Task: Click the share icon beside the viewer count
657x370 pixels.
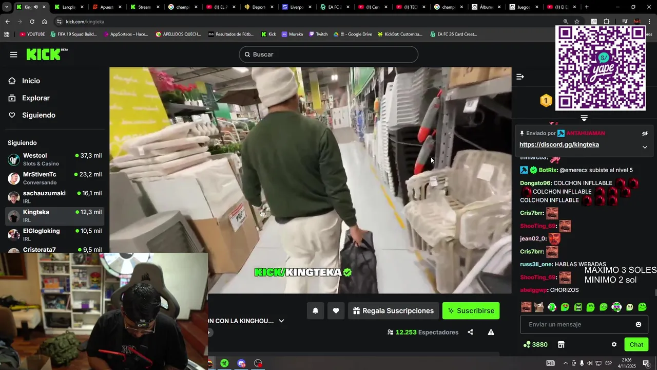Action: tap(470, 332)
